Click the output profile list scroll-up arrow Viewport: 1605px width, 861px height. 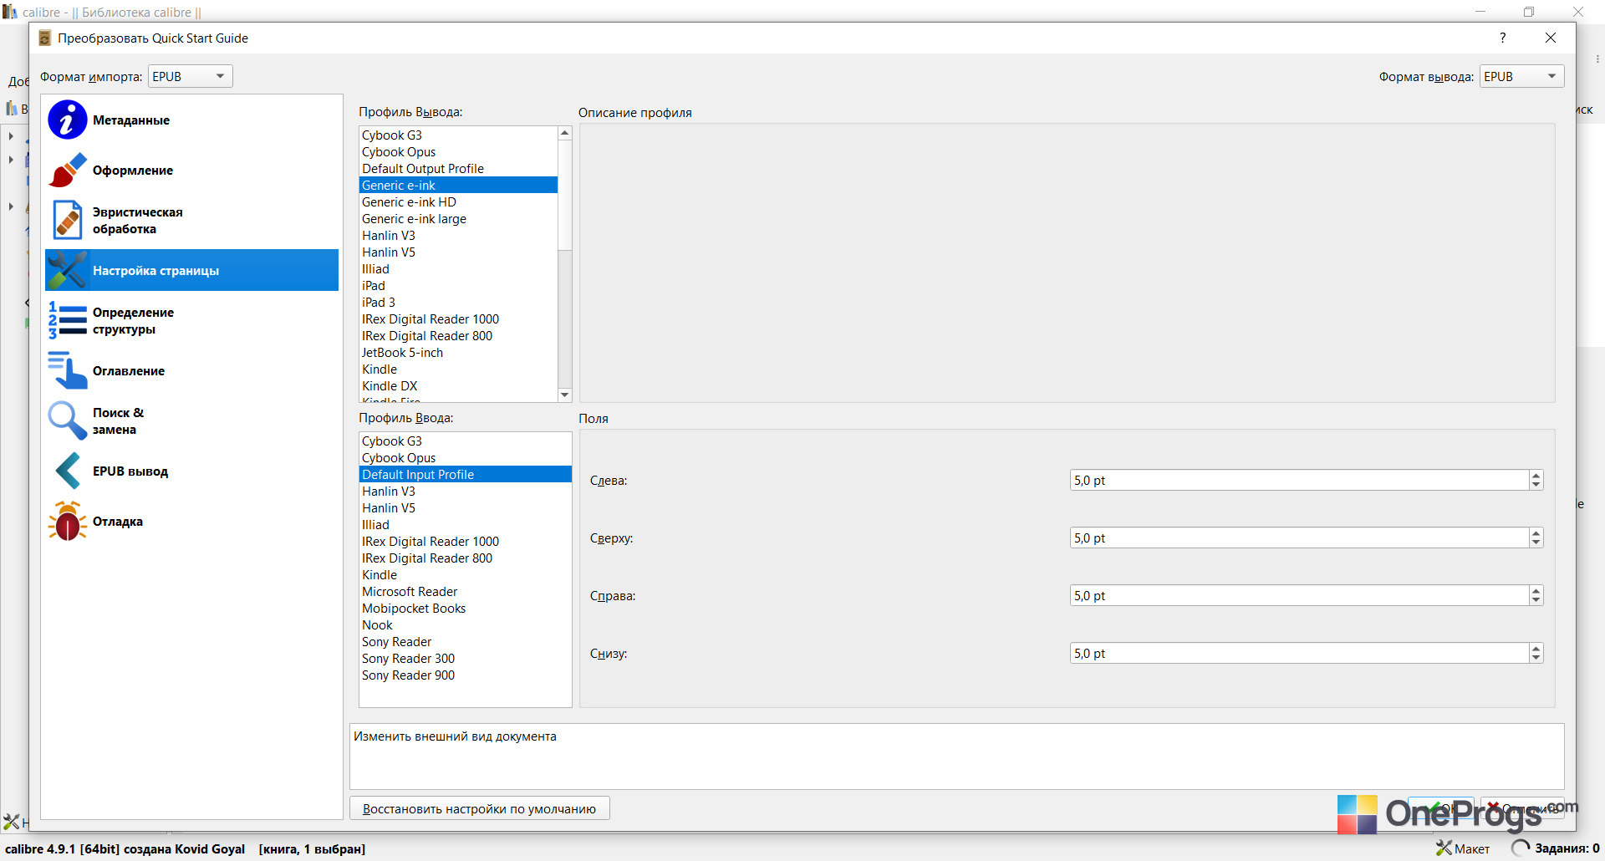point(565,133)
